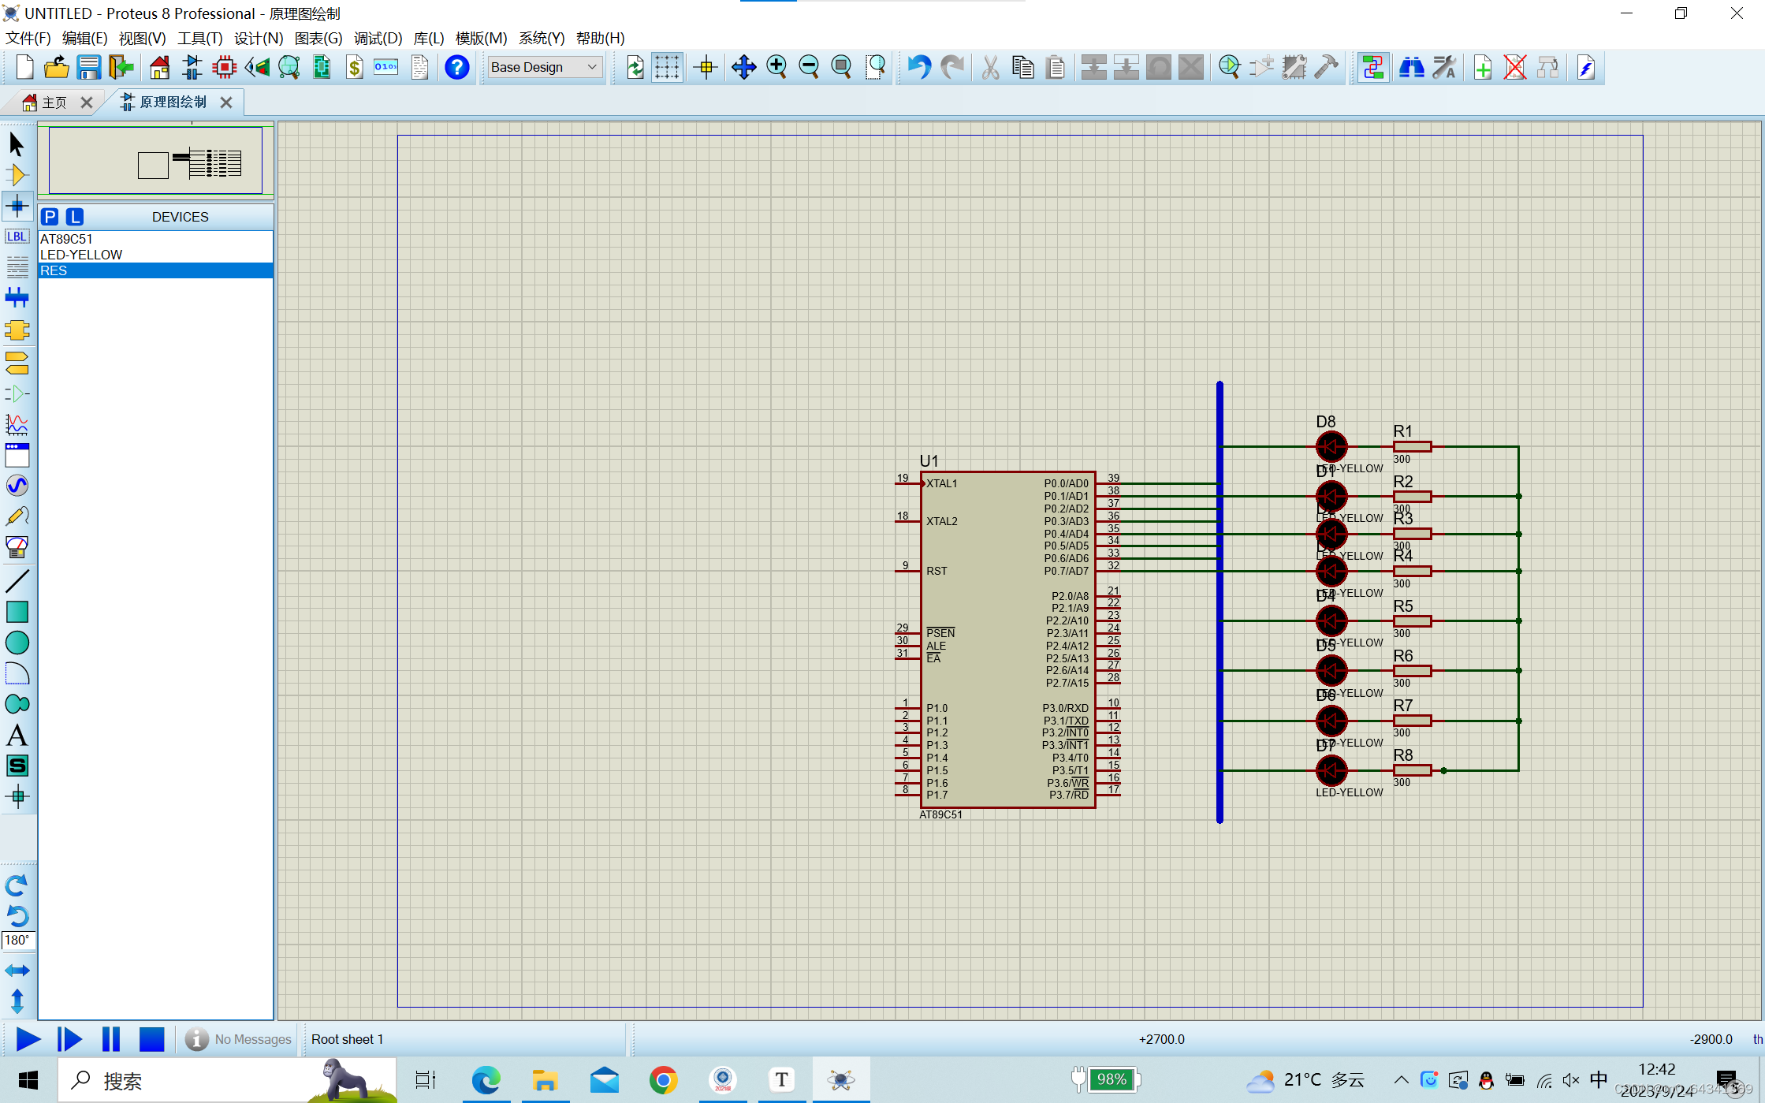Click the Y-Mirror vertical flip icon
Screen dimensions: 1765x1103
[17, 1001]
